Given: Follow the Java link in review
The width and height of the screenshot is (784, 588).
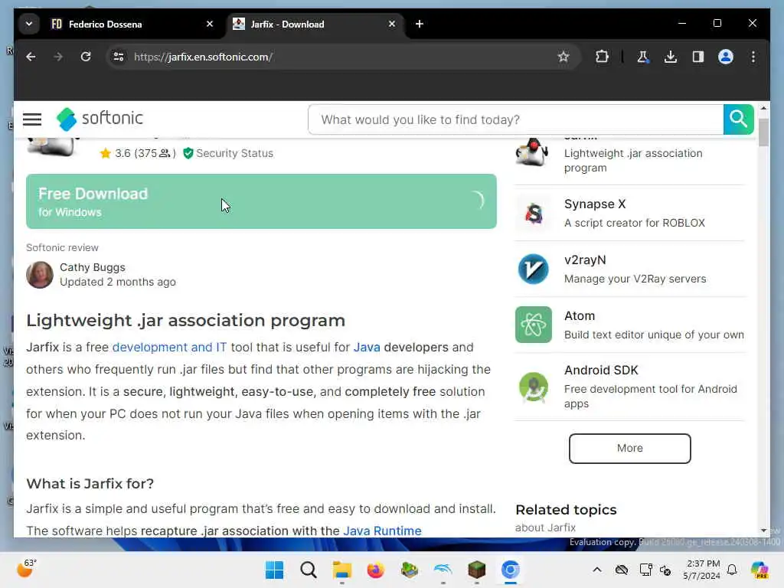Looking at the screenshot, I should point(367,347).
